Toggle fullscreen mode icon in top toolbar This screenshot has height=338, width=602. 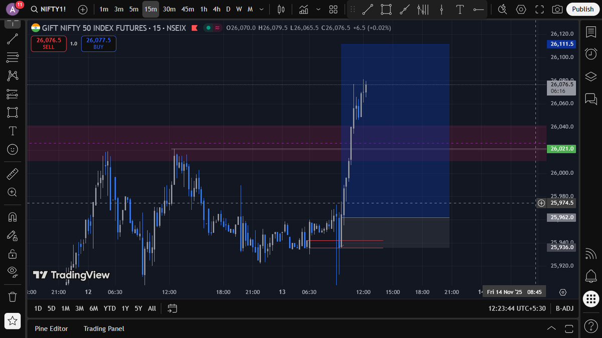point(539,9)
